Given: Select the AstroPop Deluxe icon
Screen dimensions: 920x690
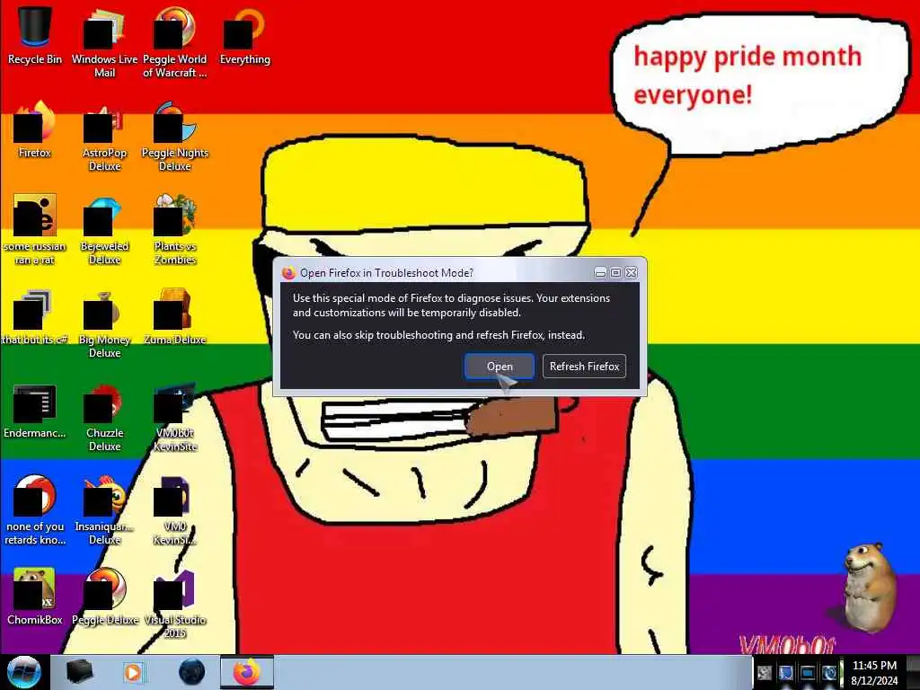Looking at the screenshot, I should (104, 137).
